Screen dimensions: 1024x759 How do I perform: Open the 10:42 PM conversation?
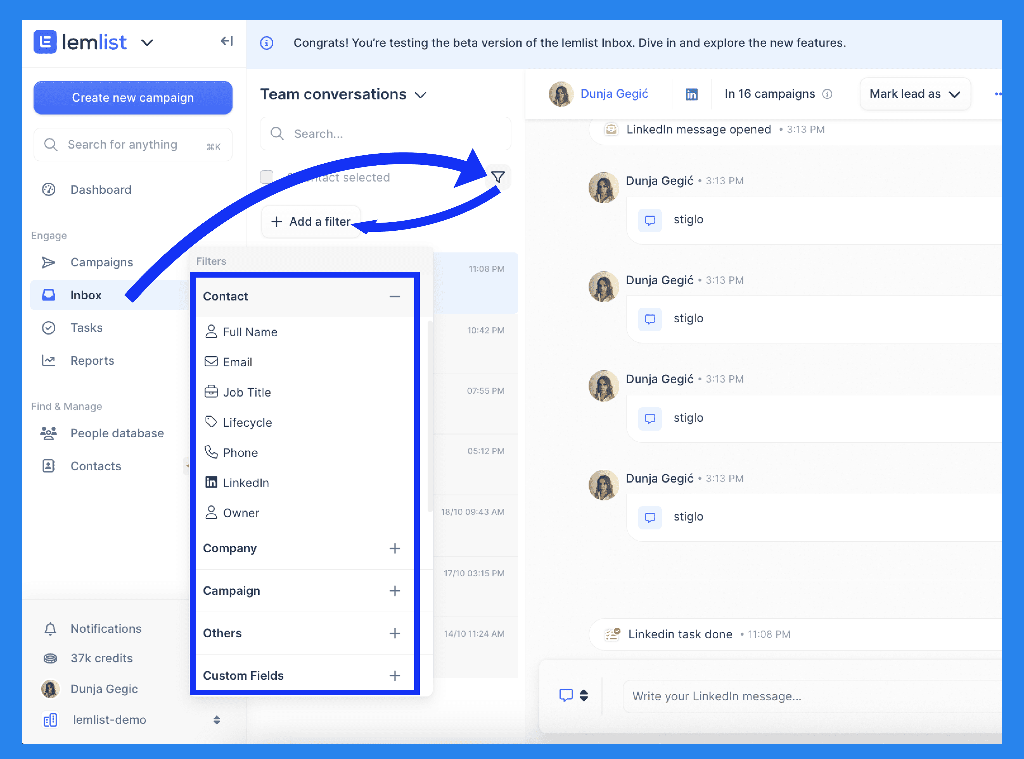(x=475, y=344)
